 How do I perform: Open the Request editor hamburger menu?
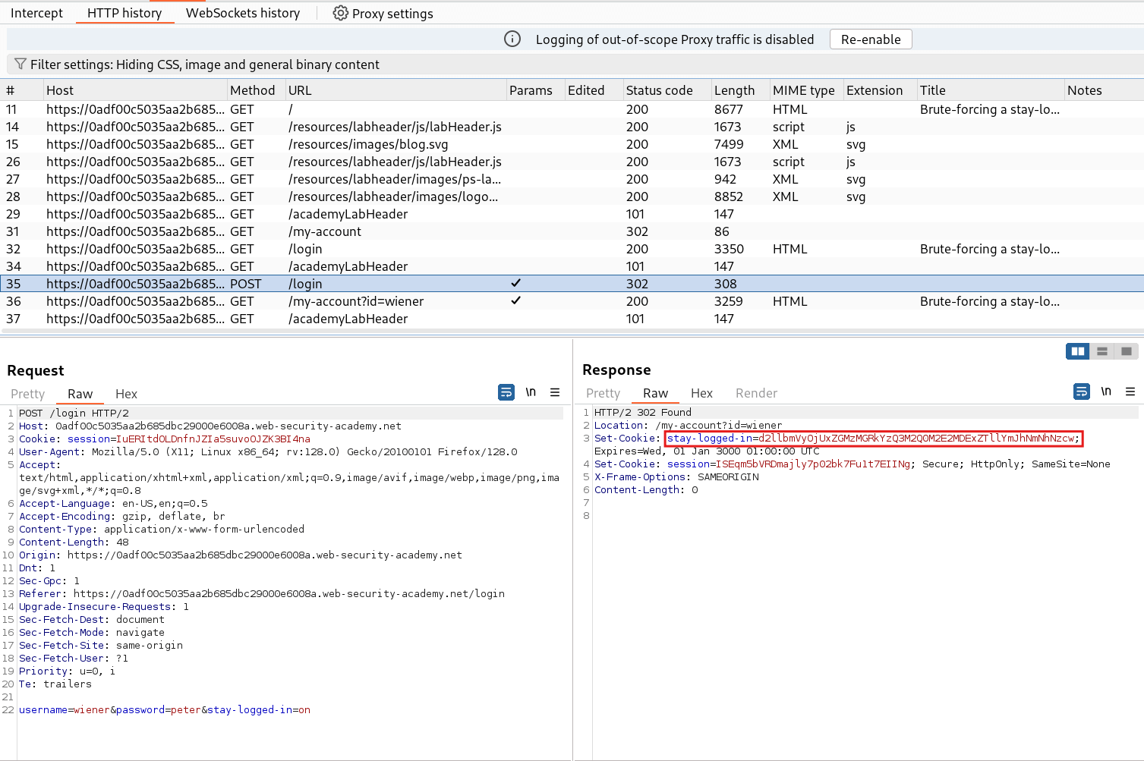click(555, 392)
